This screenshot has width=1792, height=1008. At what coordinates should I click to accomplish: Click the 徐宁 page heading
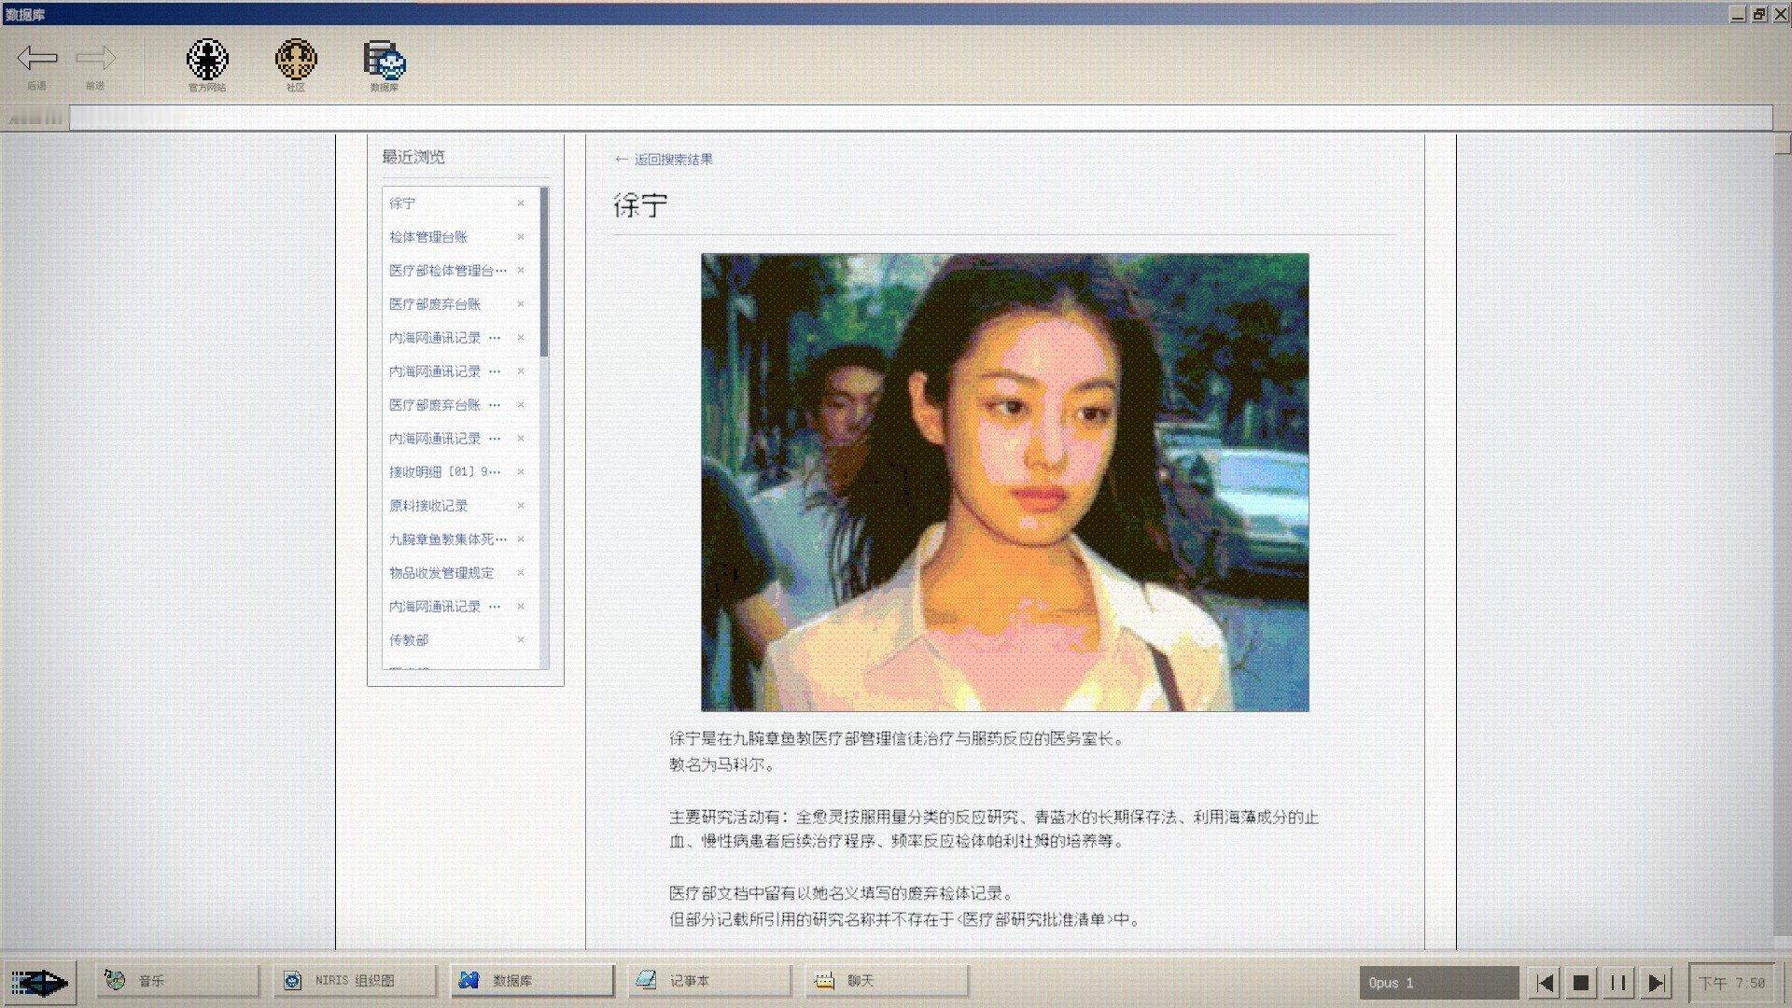coord(640,205)
